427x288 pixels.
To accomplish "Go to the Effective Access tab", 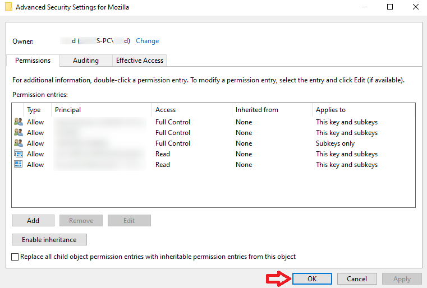I will (x=139, y=61).
